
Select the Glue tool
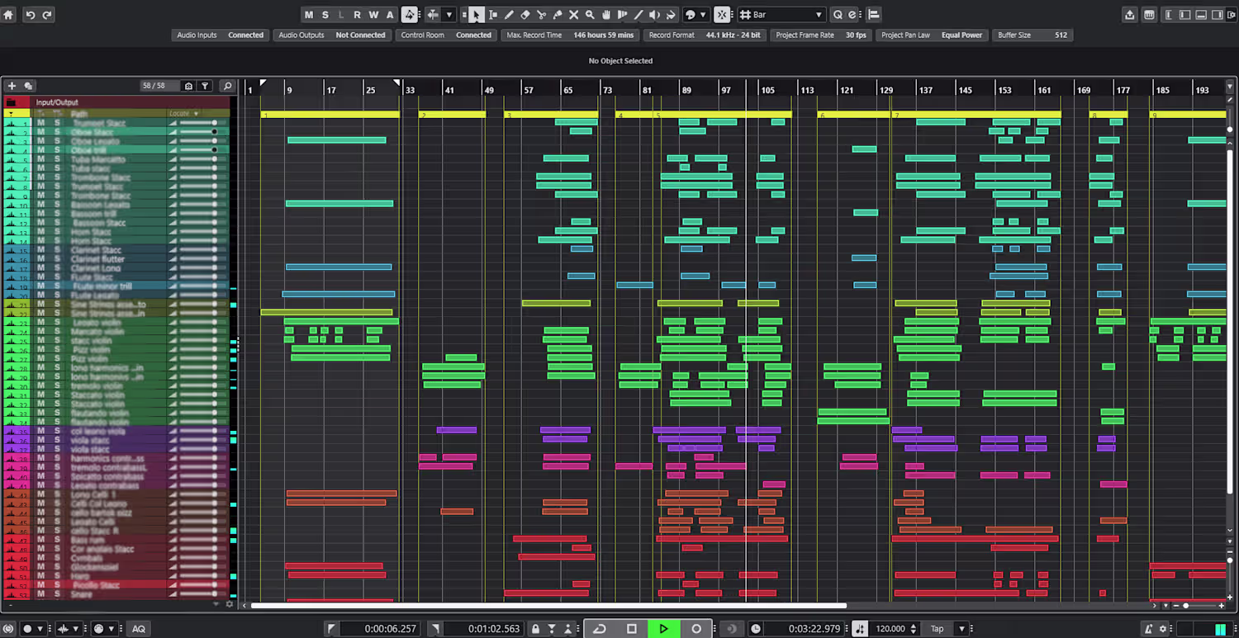[x=558, y=15]
